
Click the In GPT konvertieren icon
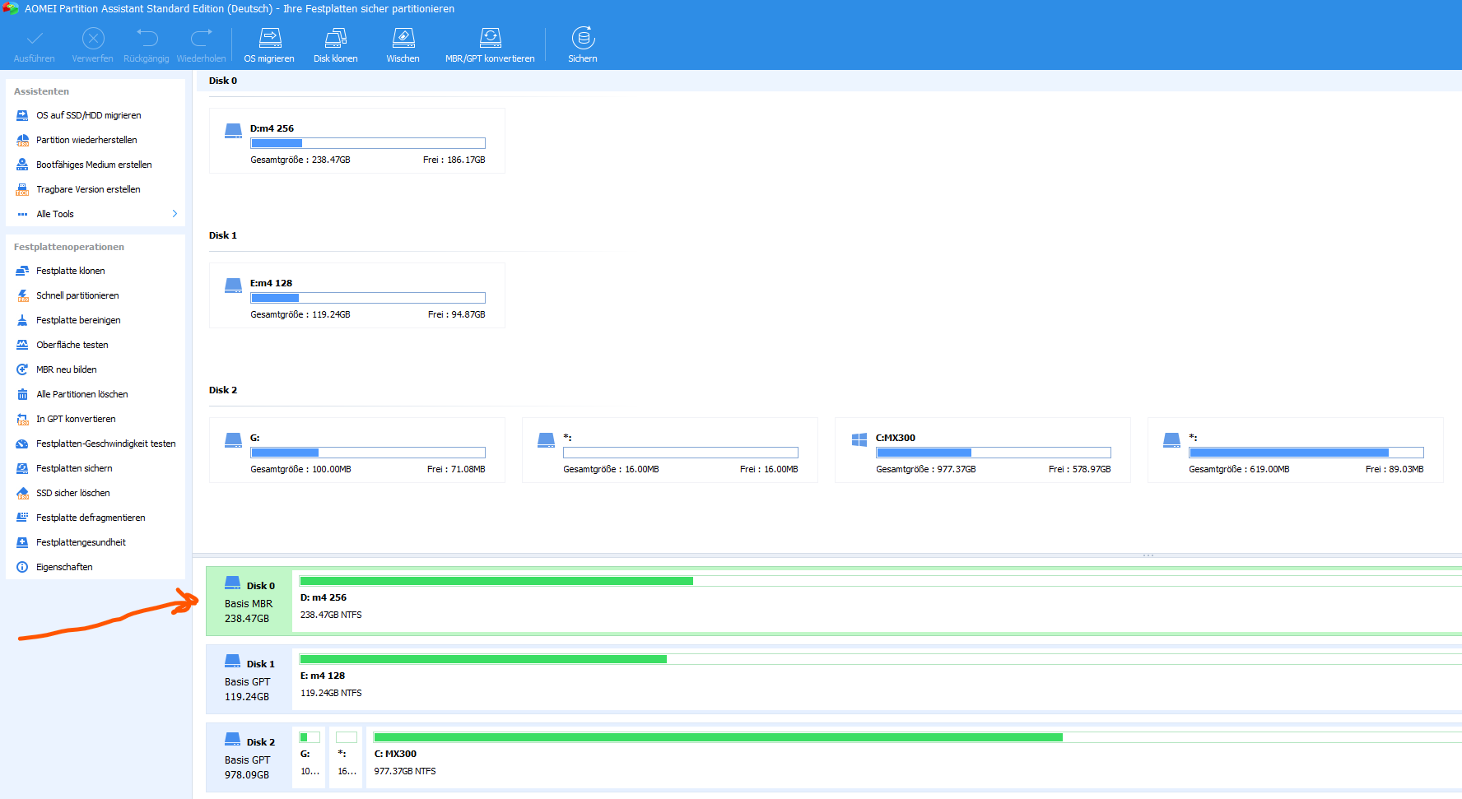click(x=22, y=419)
